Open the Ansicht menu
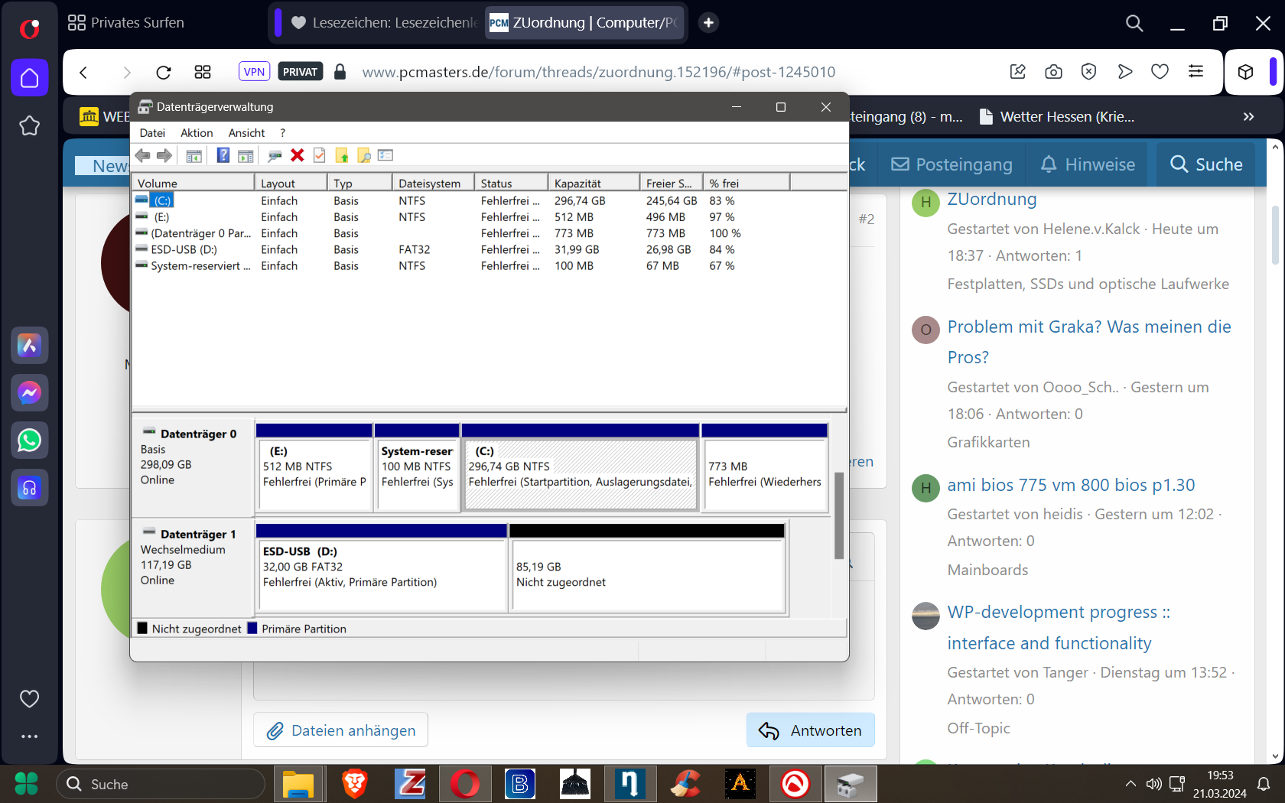 tap(246, 133)
